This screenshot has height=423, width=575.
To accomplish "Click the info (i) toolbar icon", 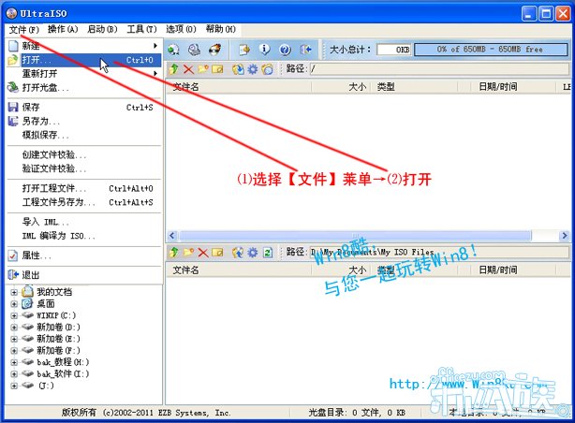I will 264,50.
